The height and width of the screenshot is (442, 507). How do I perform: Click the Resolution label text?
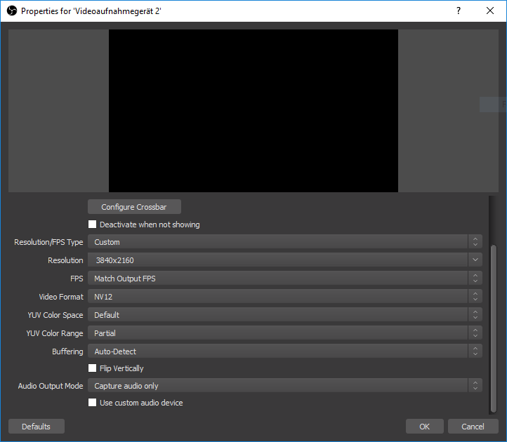click(65, 260)
